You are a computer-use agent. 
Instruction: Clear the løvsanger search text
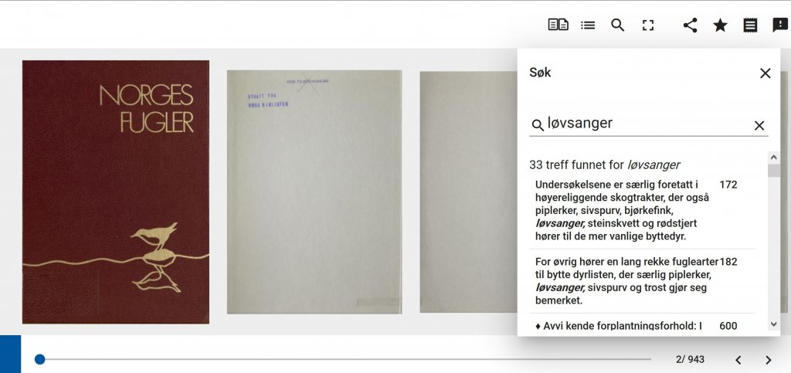tap(759, 126)
